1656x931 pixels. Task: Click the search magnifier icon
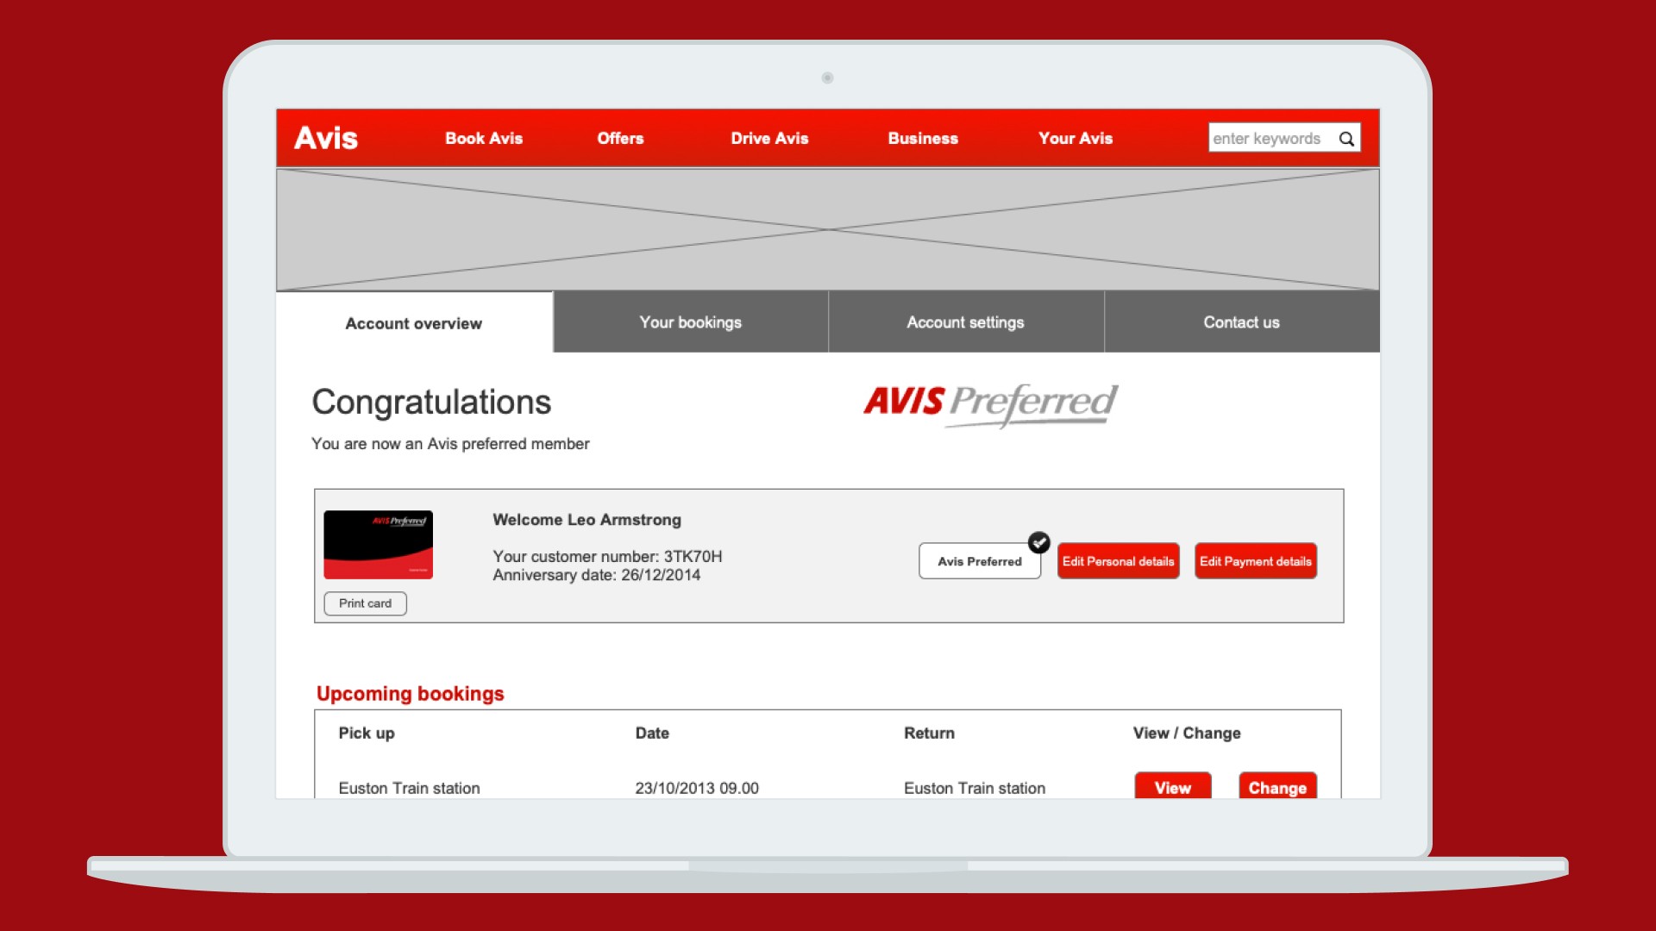pos(1345,139)
